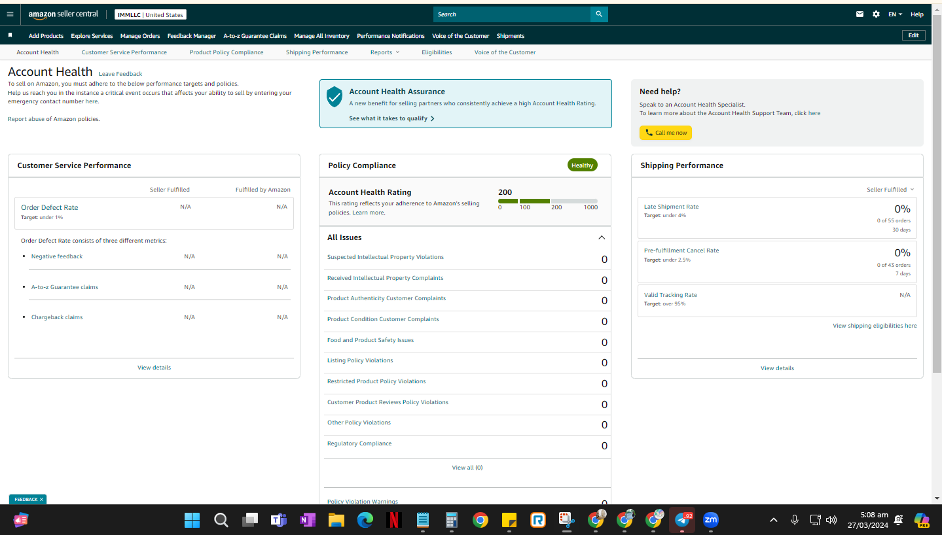Switch to Account Health tab

coord(37,52)
